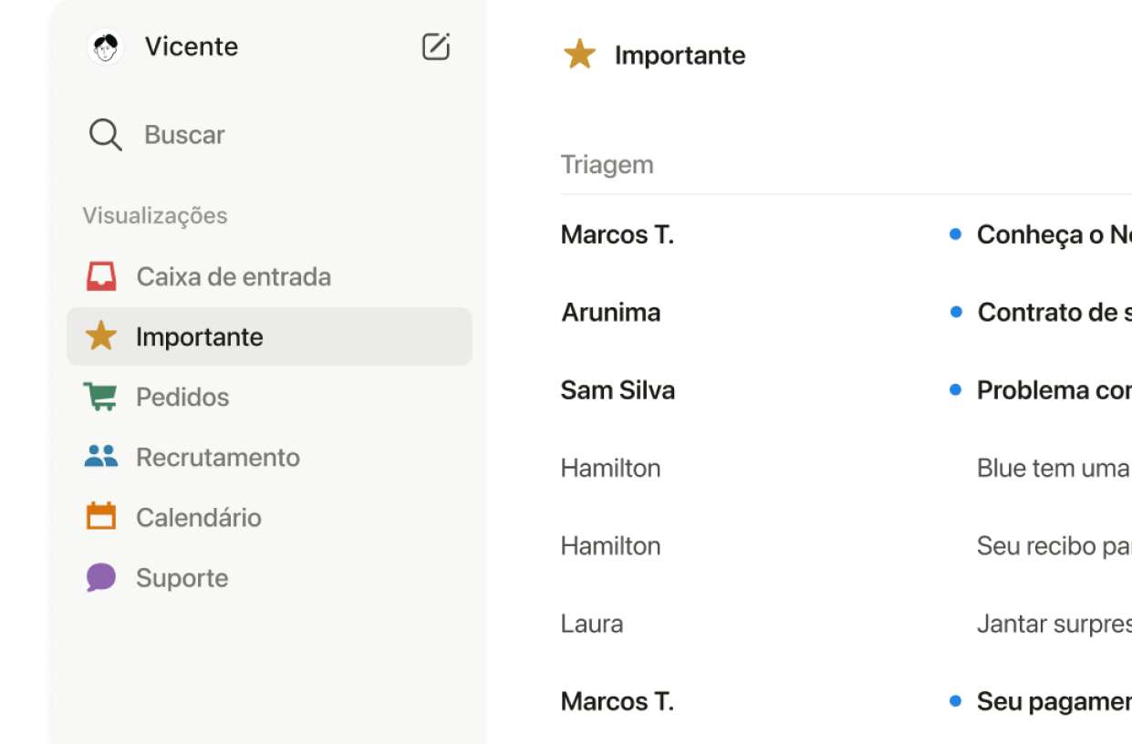Click the green shopping cart icon
This screenshot has height=744, width=1132.
(100, 397)
